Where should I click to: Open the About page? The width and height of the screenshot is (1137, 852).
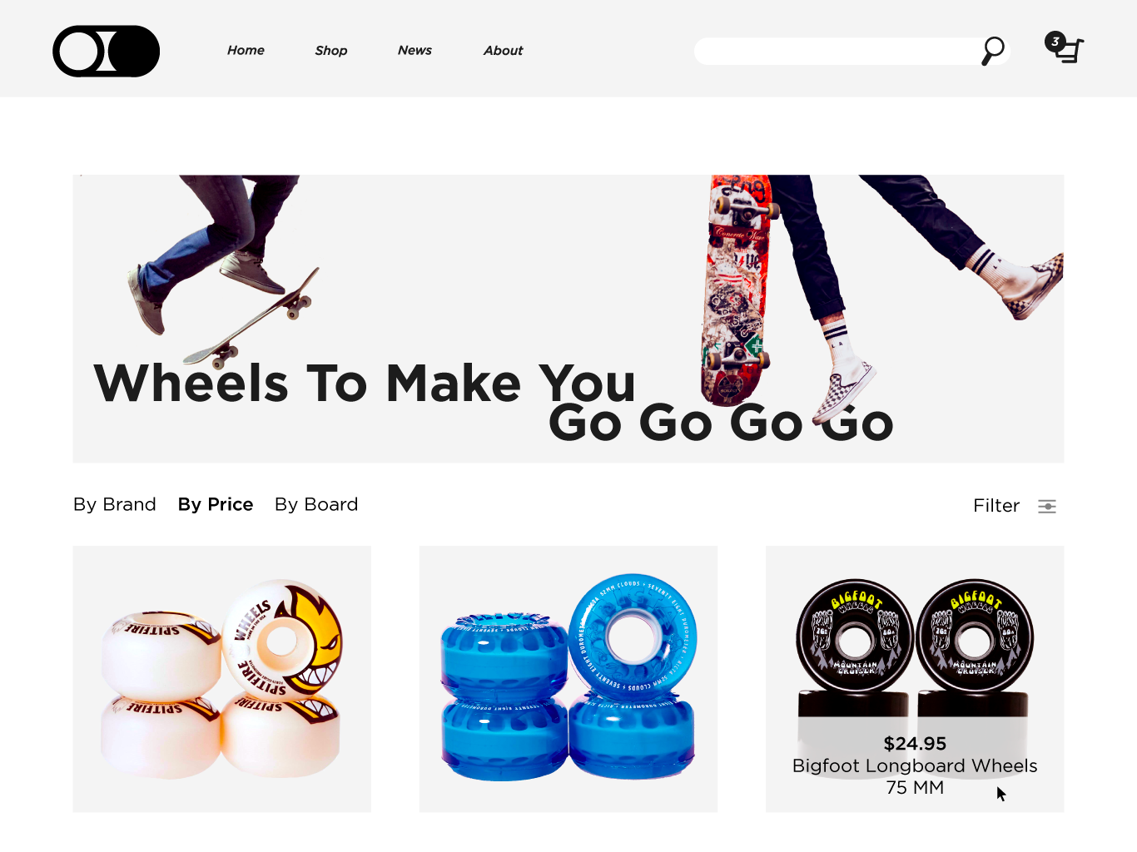503,51
